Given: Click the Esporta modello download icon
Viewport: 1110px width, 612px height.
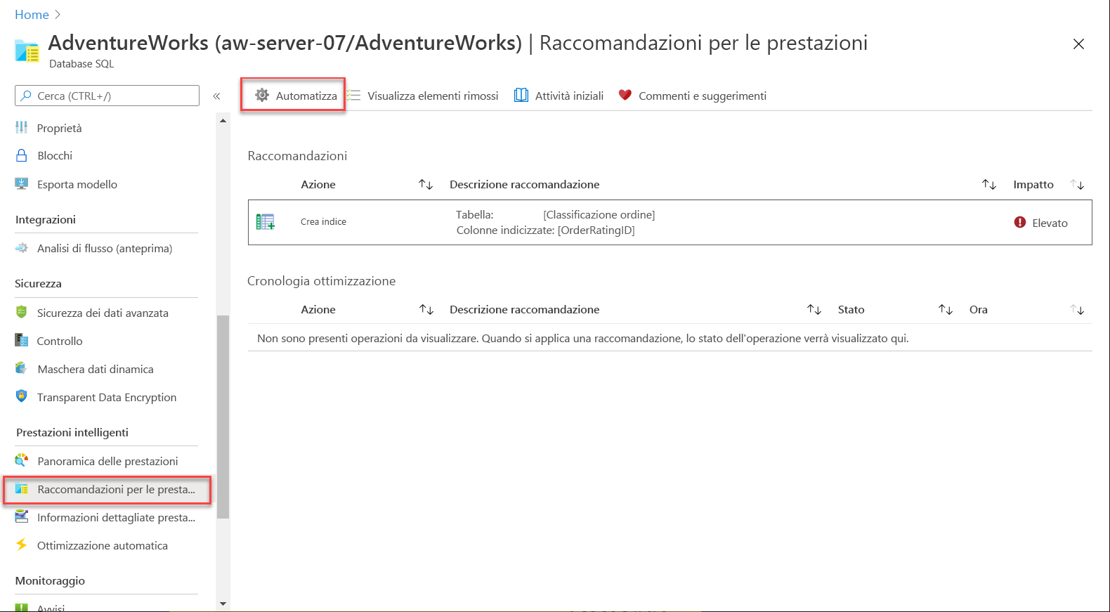Looking at the screenshot, I should pyautogui.click(x=22, y=183).
